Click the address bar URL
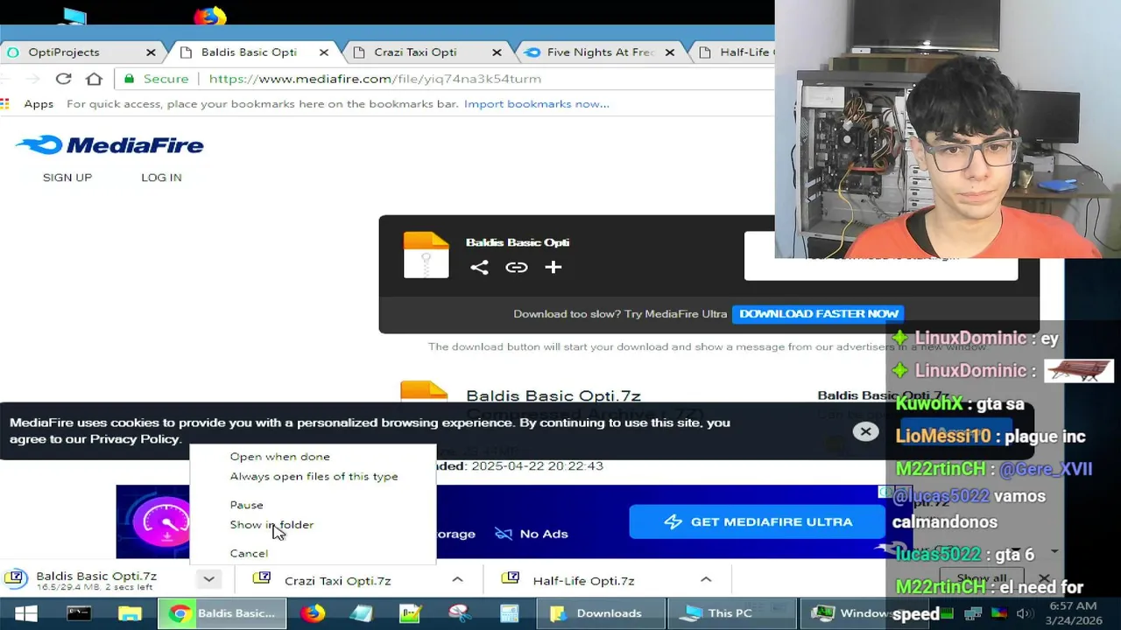 click(x=375, y=79)
